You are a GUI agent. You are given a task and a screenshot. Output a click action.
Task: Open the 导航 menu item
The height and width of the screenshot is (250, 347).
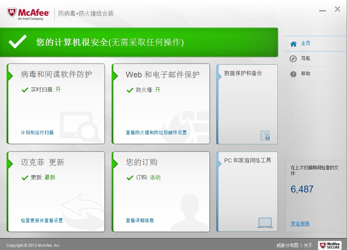306,59
